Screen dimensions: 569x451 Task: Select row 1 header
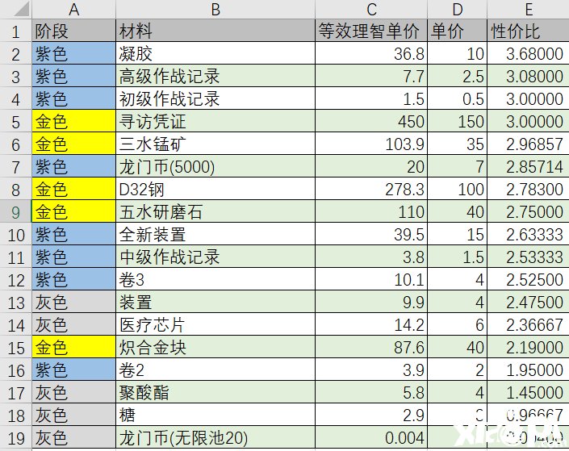click(15, 31)
